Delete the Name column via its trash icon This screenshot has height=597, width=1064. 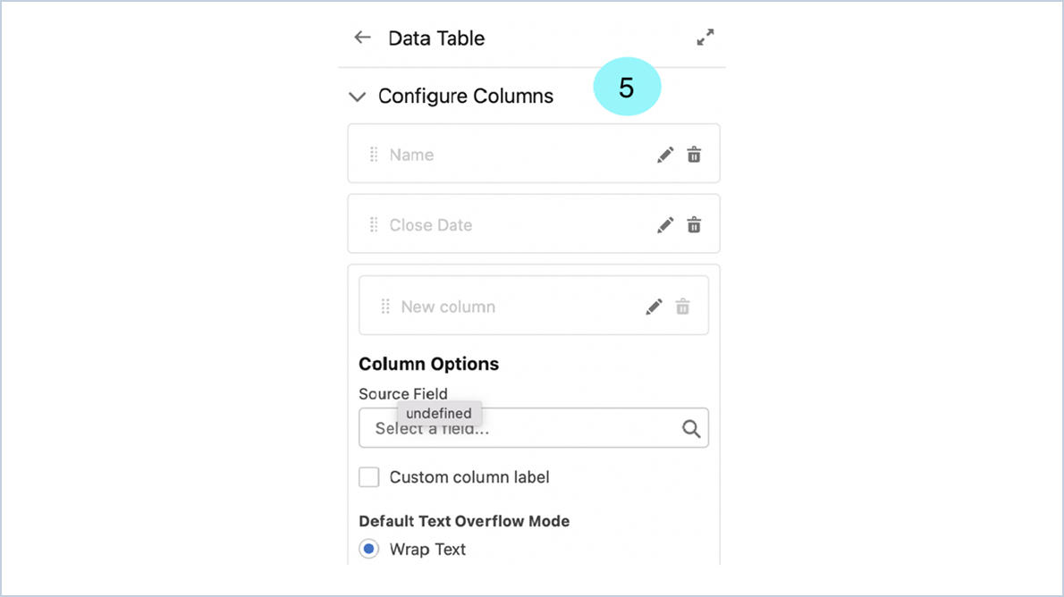click(x=694, y=154)
